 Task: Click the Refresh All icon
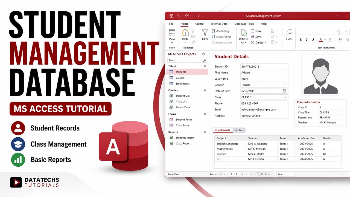pyautogui.click(x=243, y=33)
